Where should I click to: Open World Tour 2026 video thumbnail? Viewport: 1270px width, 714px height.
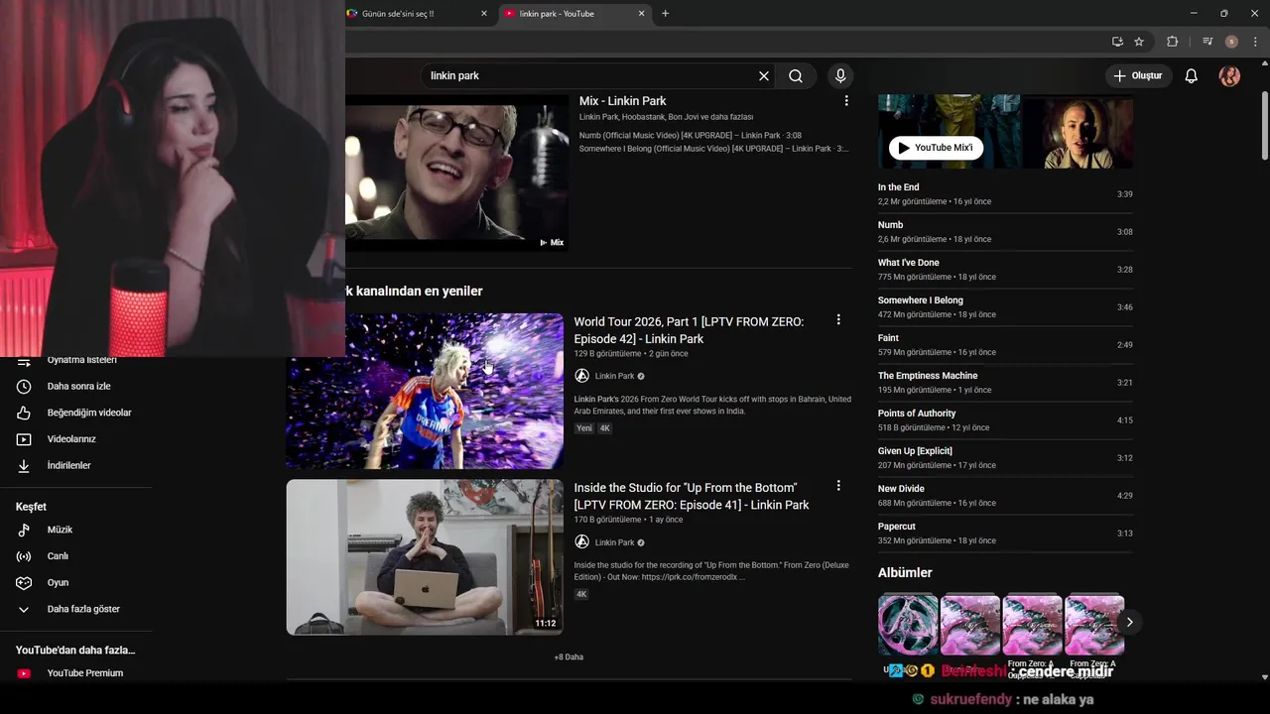[425, 391]
